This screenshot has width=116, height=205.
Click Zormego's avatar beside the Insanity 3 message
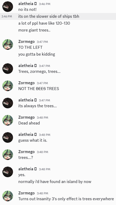point(8,196)
